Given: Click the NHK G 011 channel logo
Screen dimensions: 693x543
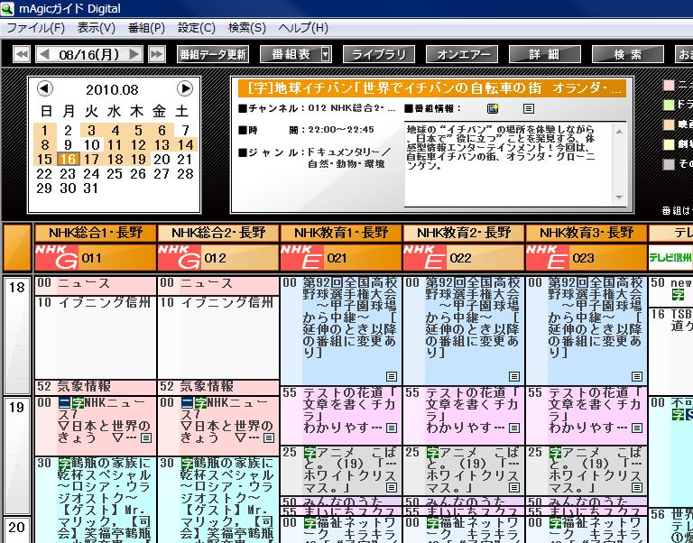Looking at the screenshot, I should 57,257.
